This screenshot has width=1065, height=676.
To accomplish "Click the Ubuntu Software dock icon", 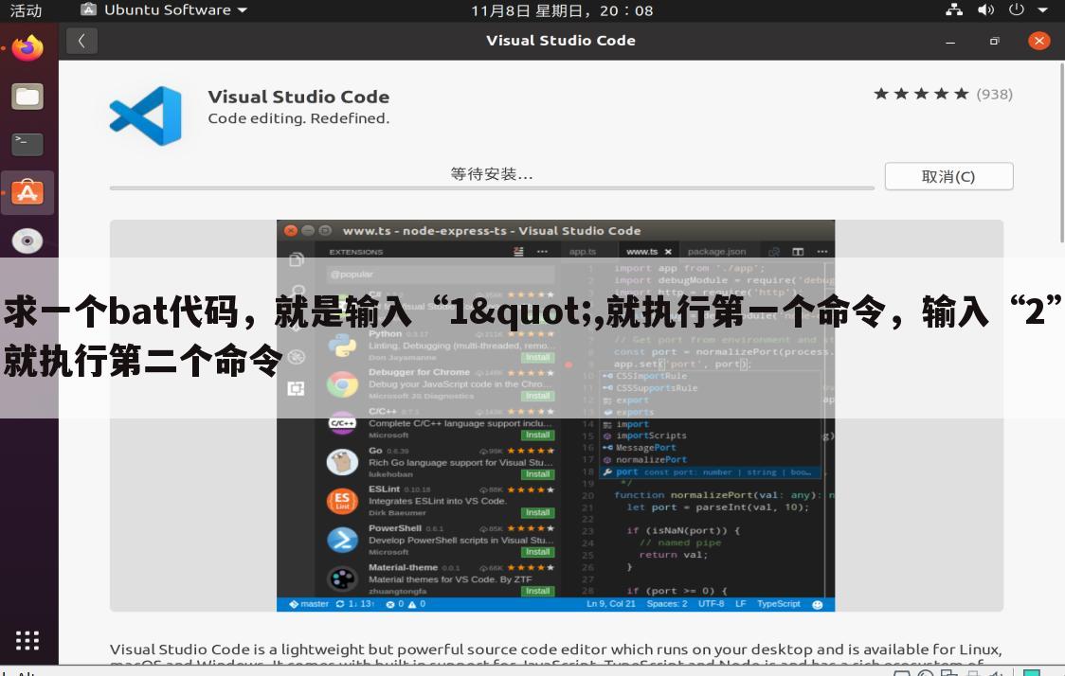I will (27, 193).
